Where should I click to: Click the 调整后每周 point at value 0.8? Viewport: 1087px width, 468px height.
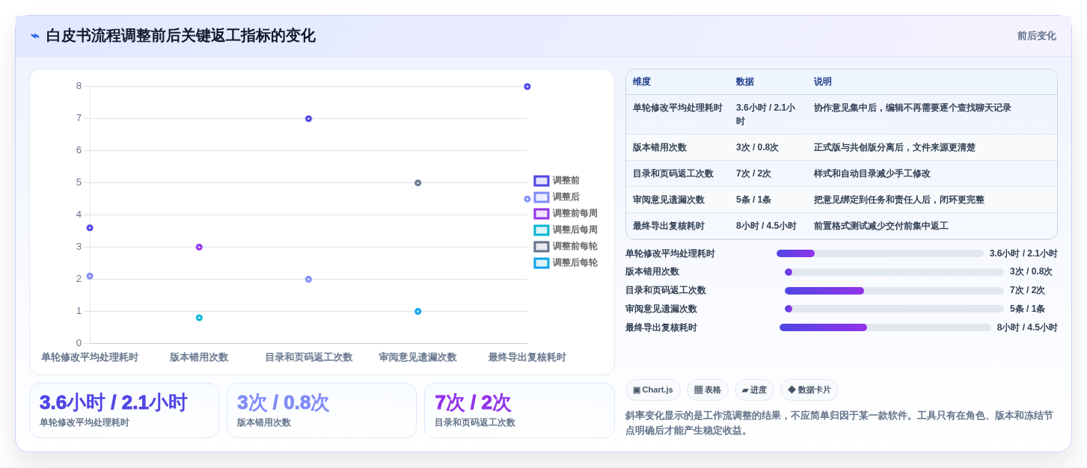pyautogui.click(x=199, y=318)
